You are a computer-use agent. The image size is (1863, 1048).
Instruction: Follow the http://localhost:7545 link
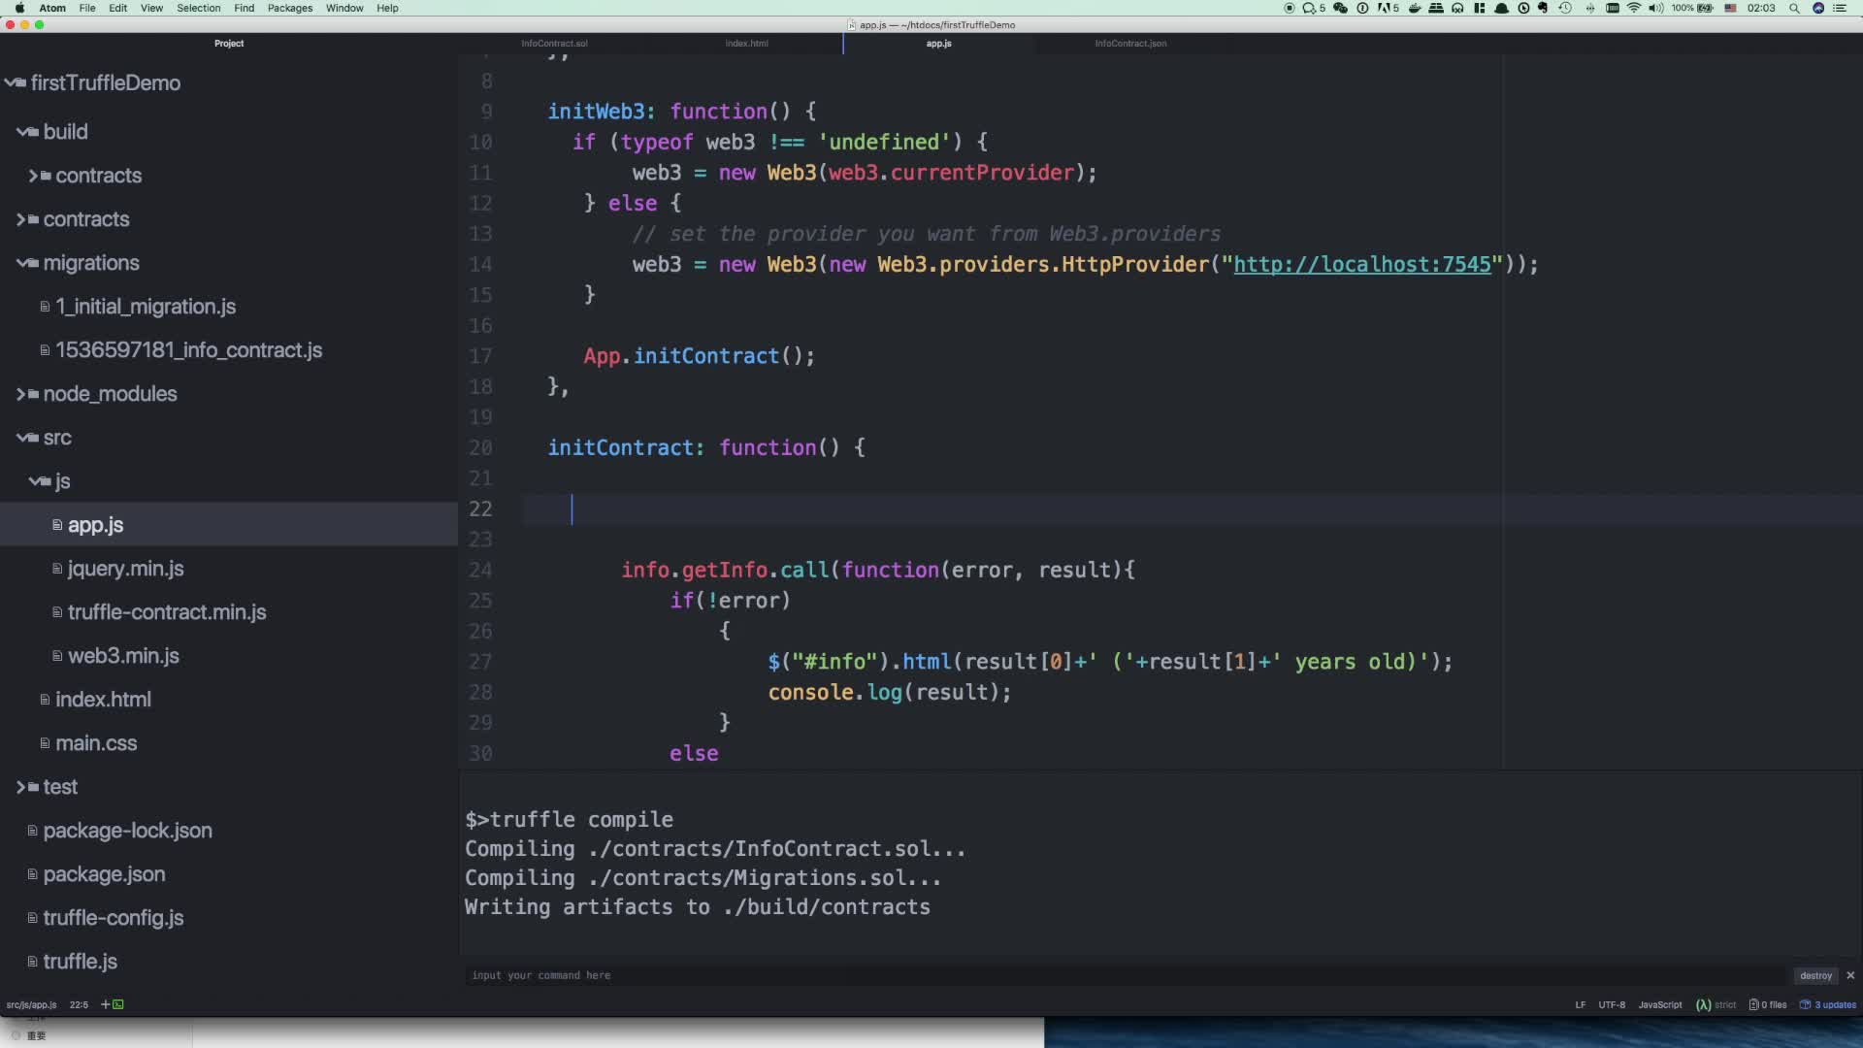pos(1361,264)
